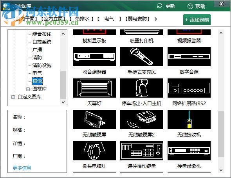Click the 添加定制 button

[197, 20]
